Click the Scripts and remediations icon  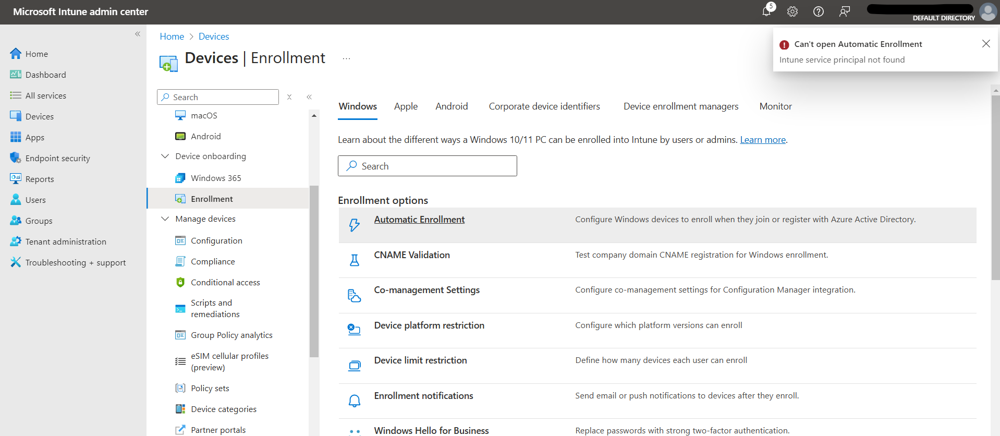180,309
